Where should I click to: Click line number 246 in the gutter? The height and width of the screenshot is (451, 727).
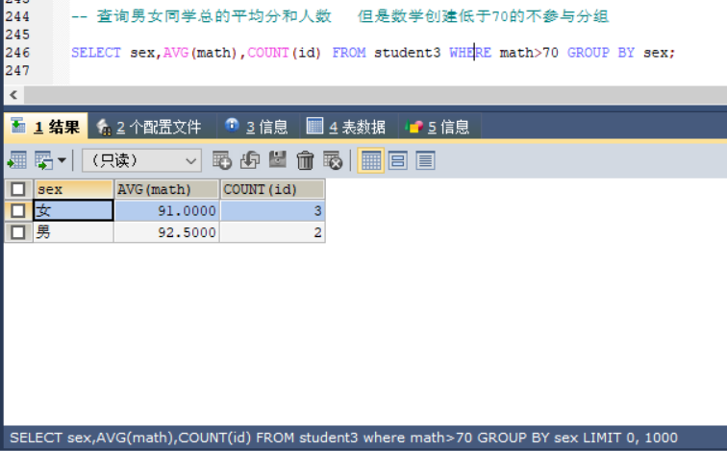17,52
